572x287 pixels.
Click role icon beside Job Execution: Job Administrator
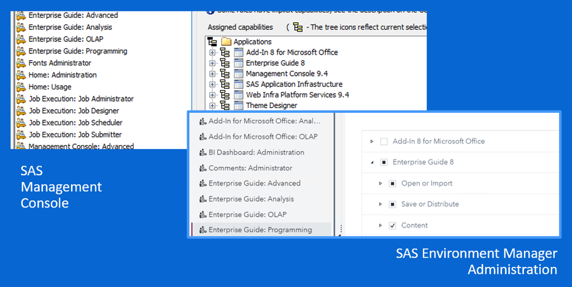pyautogui.click(x=21, y=99)
